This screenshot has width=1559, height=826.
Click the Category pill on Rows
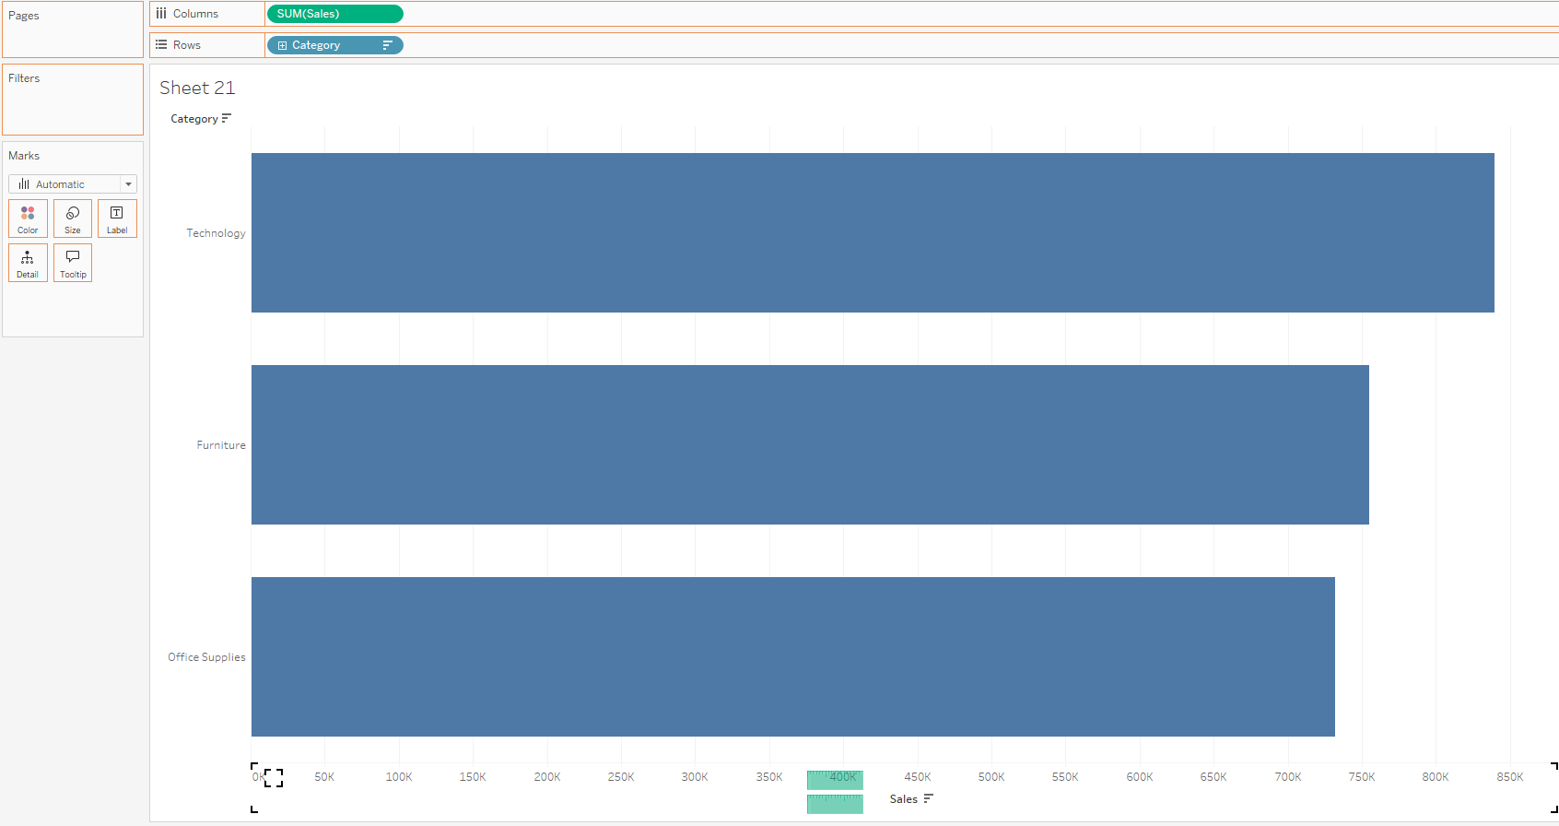334,45
